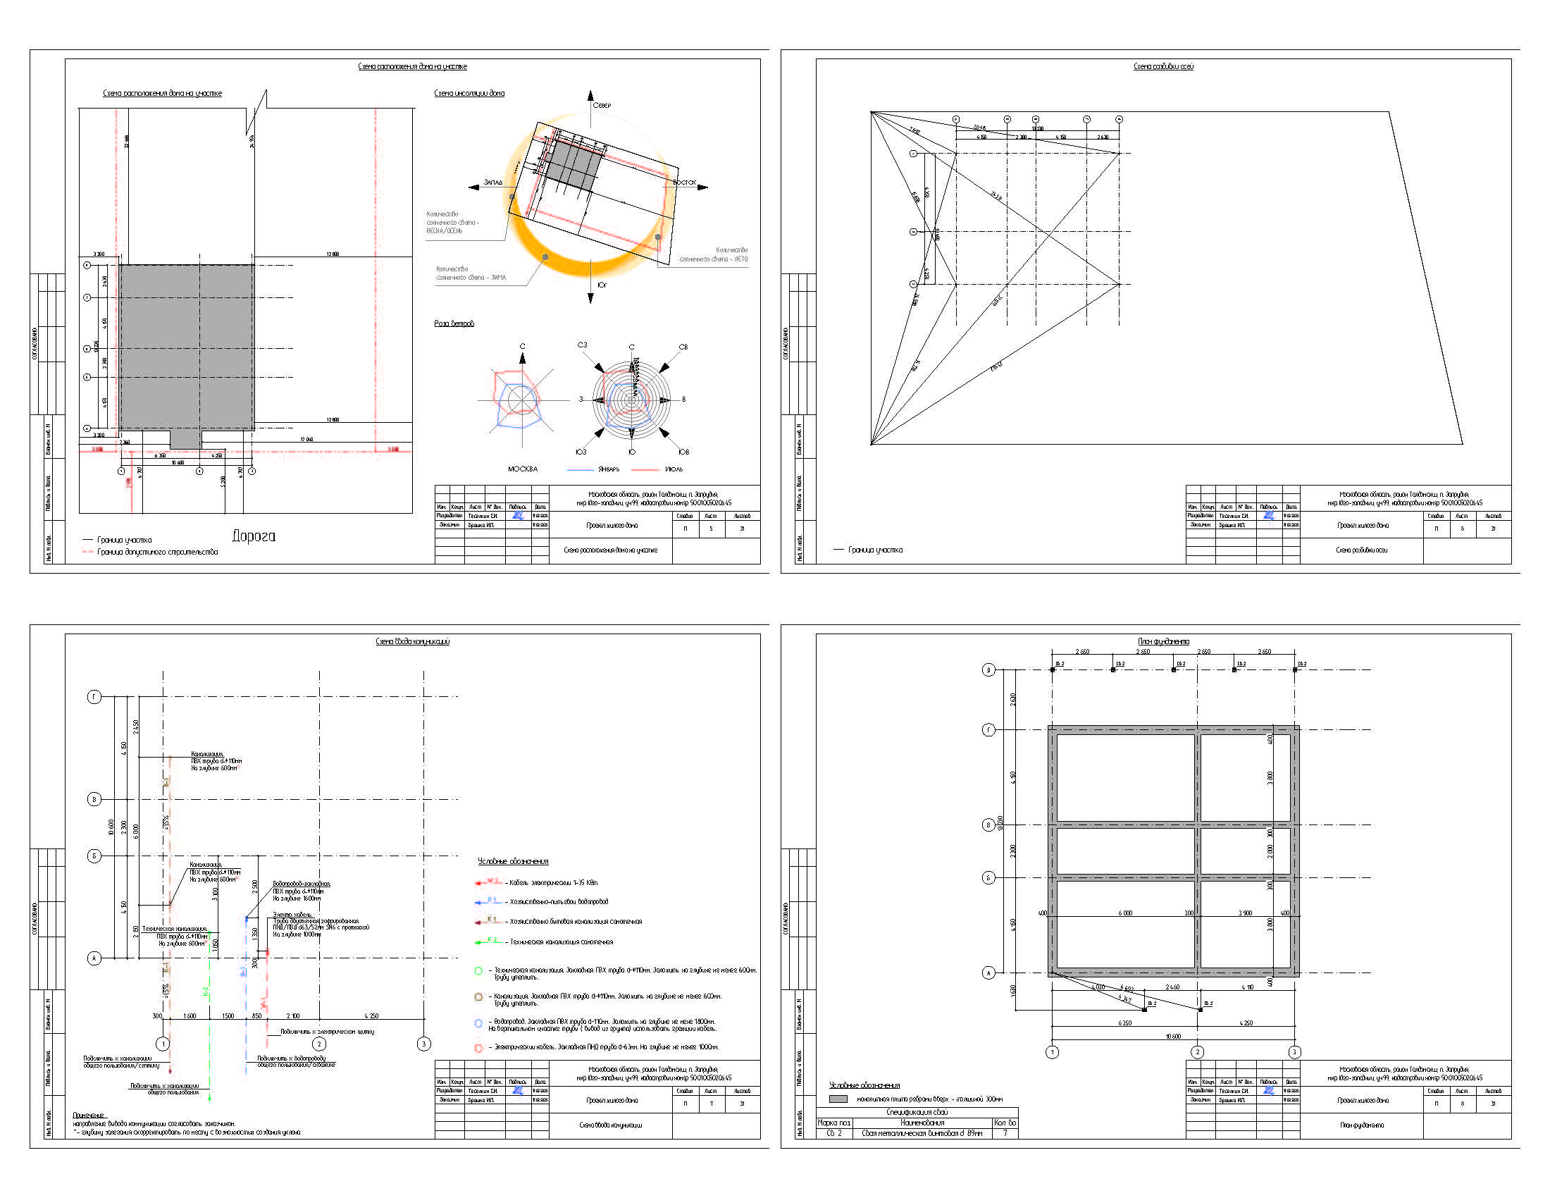Click the red circle electric cable legend symbol

(478, 1047)
